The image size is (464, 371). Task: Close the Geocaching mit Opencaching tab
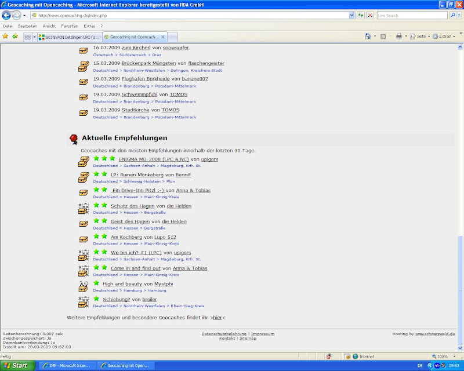click(x=163, y=37)
